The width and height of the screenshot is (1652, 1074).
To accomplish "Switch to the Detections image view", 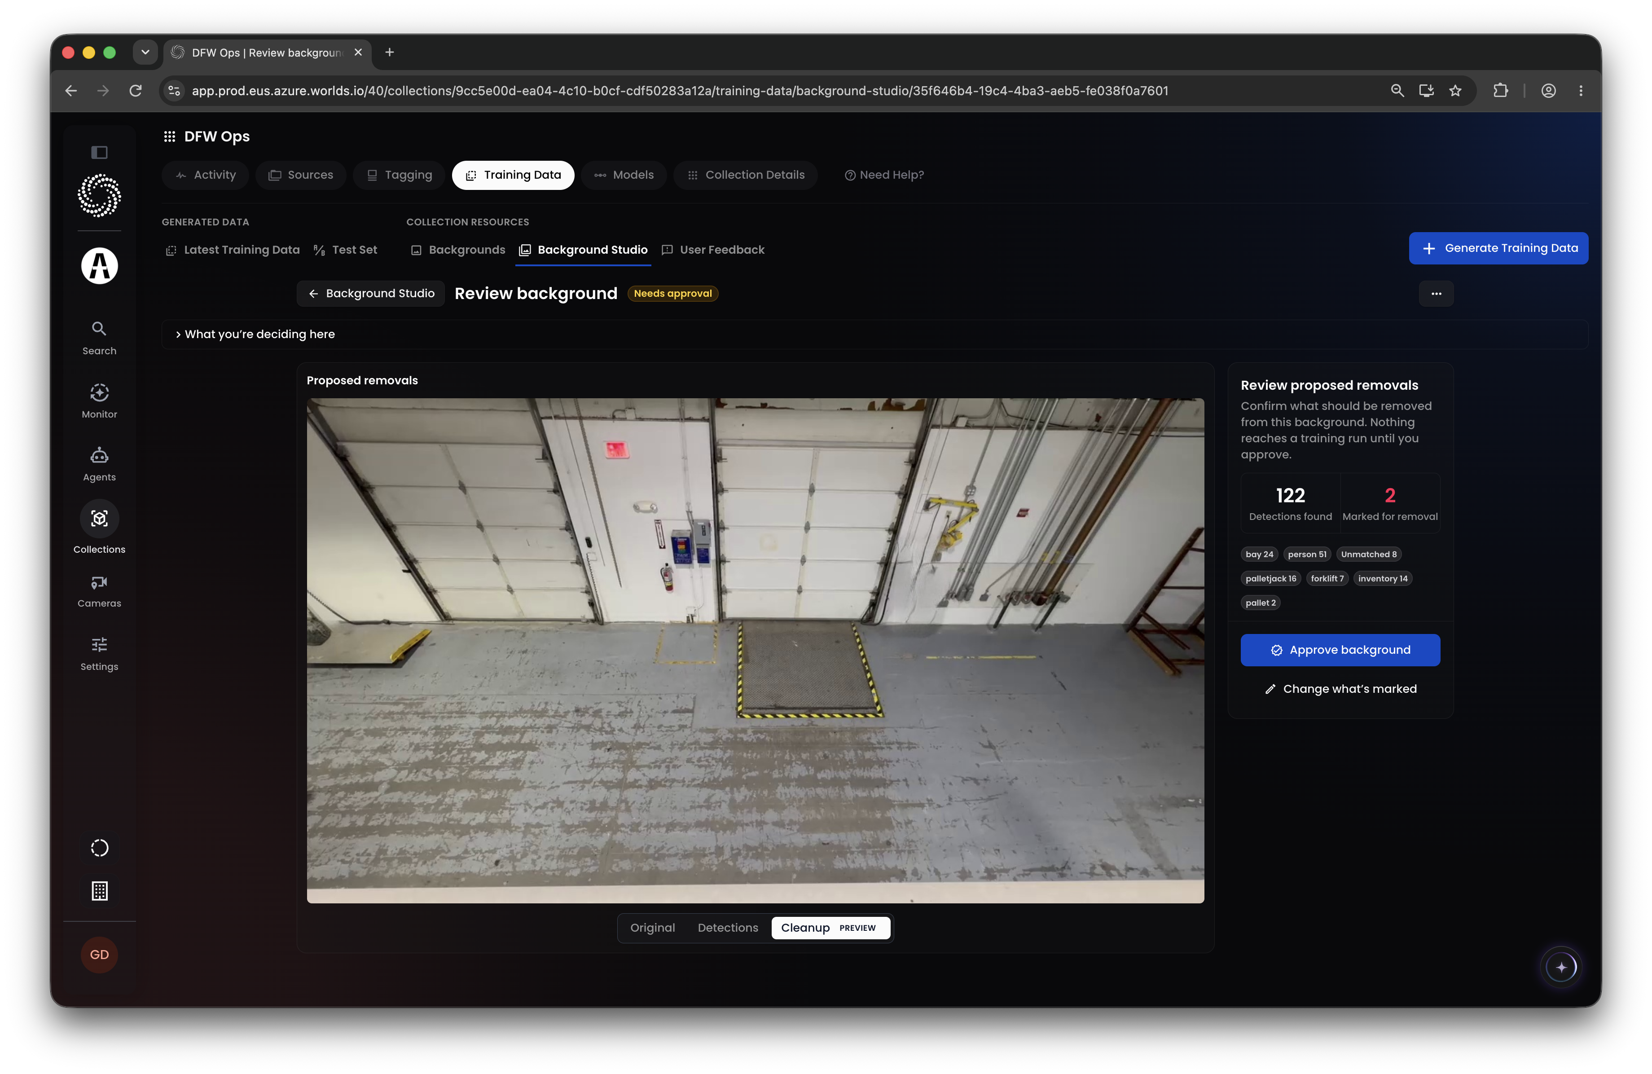I will coord(727,928).
